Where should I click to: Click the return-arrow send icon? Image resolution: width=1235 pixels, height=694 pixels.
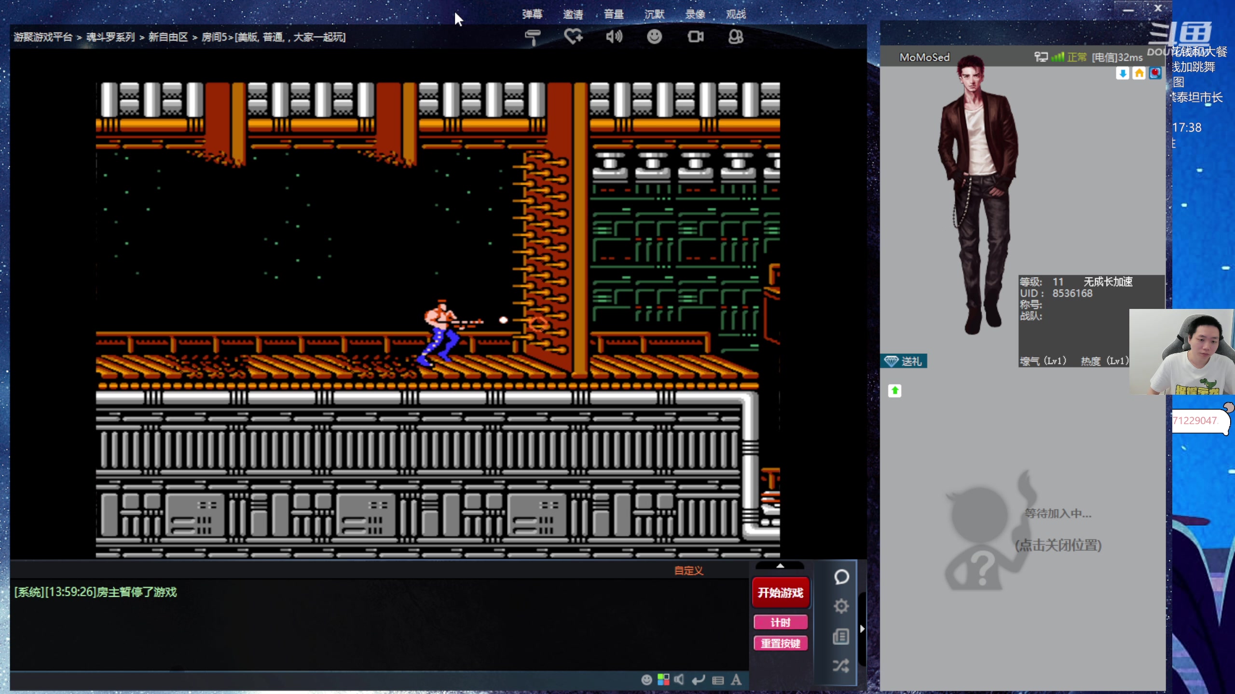[698, 680]
